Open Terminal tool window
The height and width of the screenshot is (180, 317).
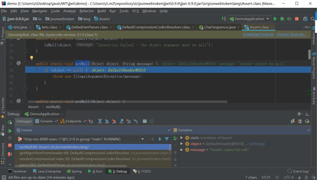17,171
